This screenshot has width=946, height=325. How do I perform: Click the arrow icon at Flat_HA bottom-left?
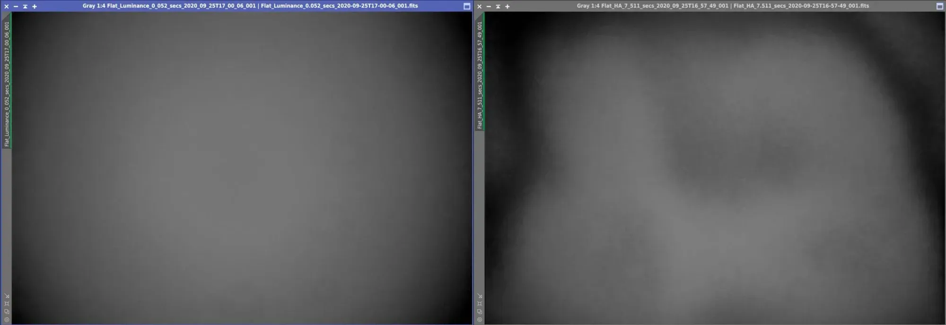[480, 296]
